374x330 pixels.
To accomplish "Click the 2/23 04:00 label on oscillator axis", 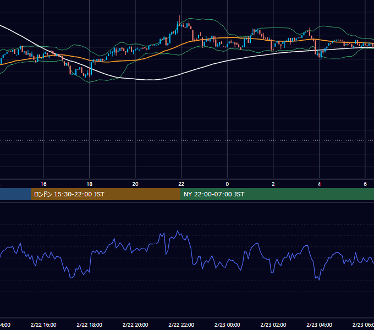I will coord(319,324).
